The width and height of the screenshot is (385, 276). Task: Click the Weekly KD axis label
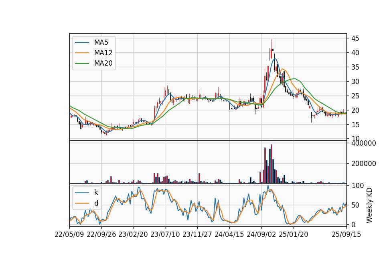[369, 205]
